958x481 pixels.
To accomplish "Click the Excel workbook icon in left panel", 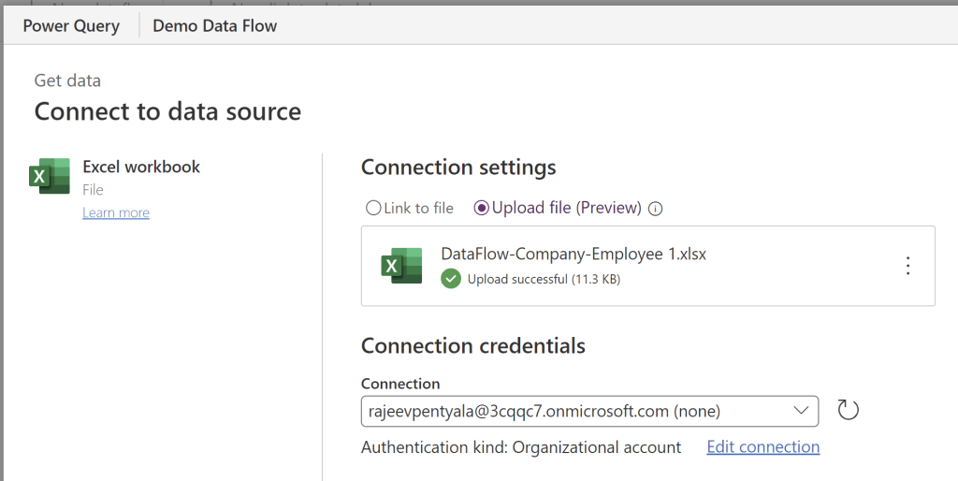I will [50, 176].
